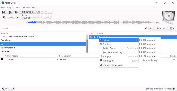Check the 0.50 rating box
Image resolution: width=177 pixels, height=91 pixels.
pos(140,48)
